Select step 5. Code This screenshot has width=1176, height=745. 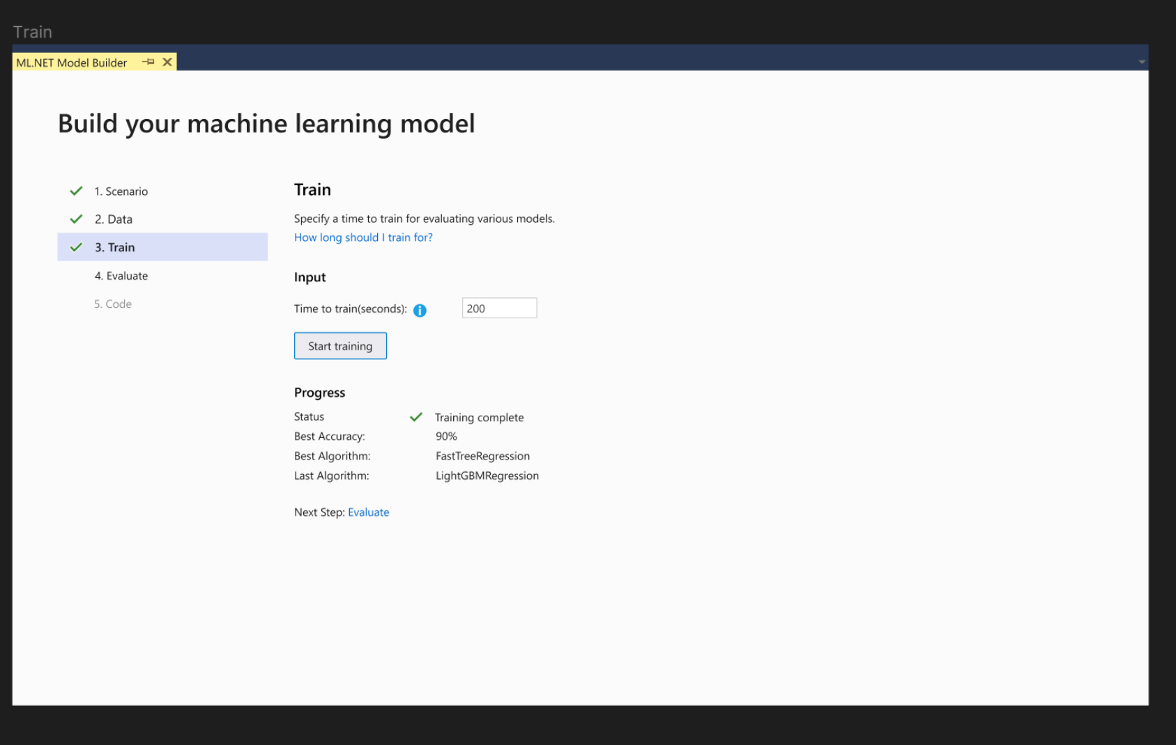pos(113,304)
